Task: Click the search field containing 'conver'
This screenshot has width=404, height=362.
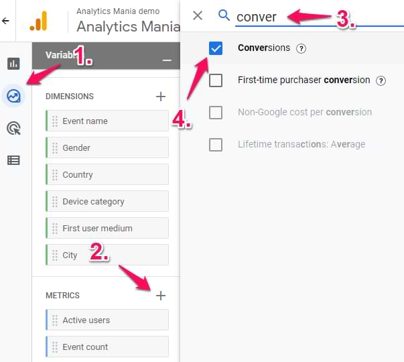Action: pos(320,17)
